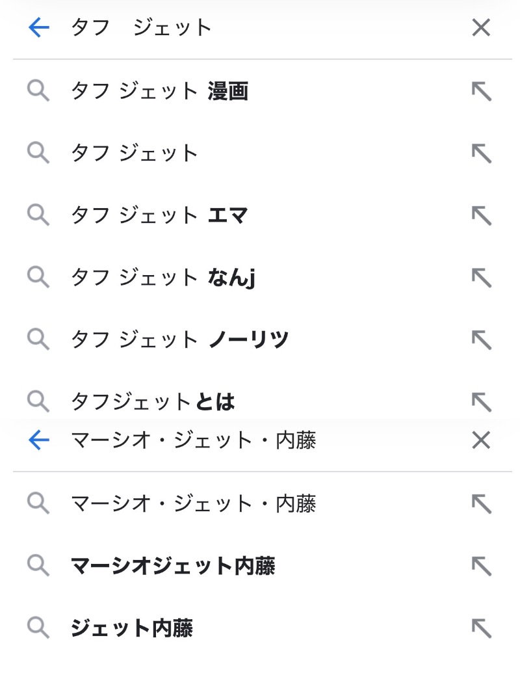This screenshot has width=520, height=679.
Task: Clear the マーシオ・ジェット・内藤 search field
Action: click(481, 440)
